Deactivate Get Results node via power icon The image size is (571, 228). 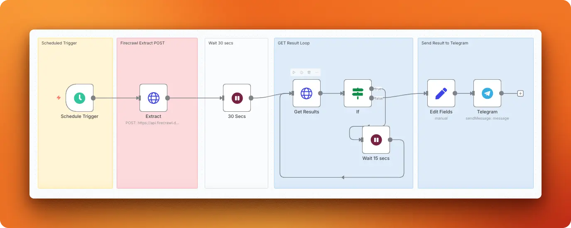coord(301,72)
